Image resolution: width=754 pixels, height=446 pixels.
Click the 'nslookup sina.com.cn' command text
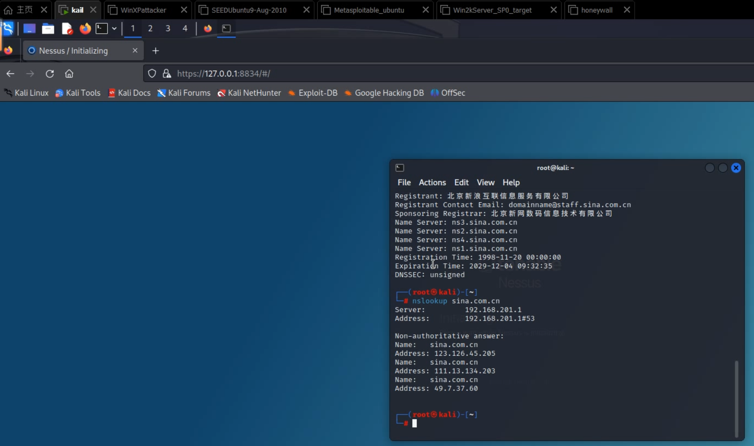[x=456, y=301]
